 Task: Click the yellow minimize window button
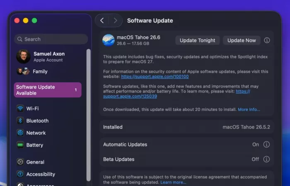pyautogui.click(x=26, y=21)
